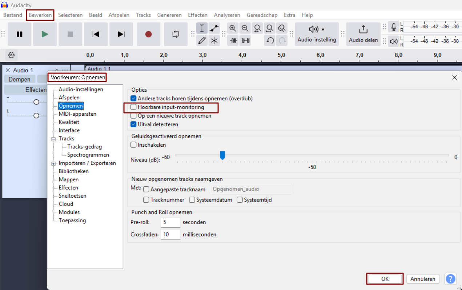Click the Zoom In magnifier
The width and height of the screenshot is (462, 290).
[x=233, y=28]
